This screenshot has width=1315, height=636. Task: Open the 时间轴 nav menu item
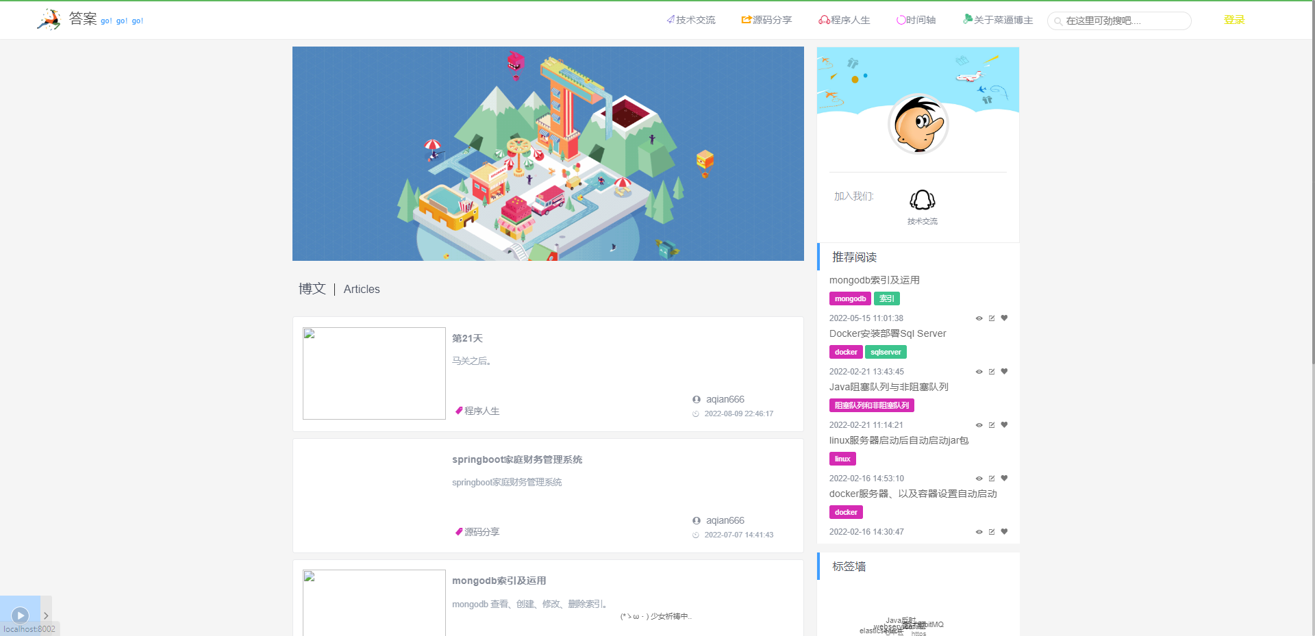coord(916,20)
